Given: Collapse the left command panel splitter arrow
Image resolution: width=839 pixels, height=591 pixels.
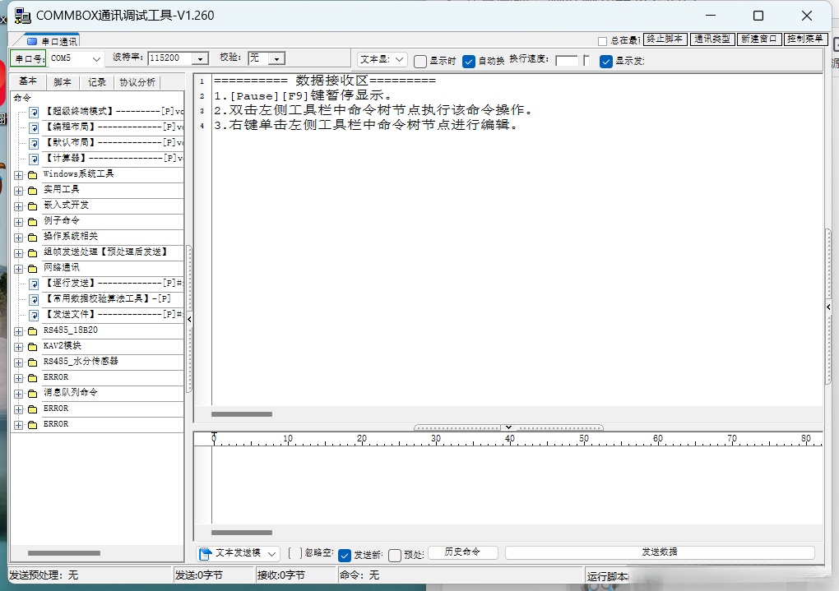Looking at the screenshot, I should [189, 319].
